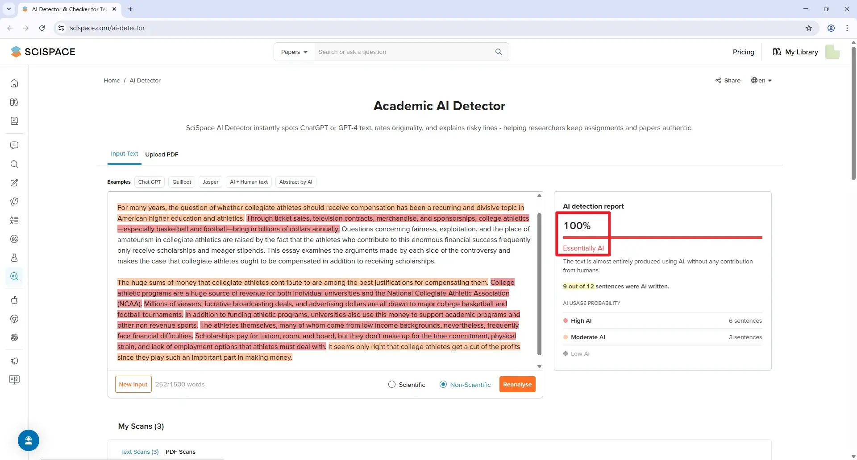Open the Papers dropdown
This screenshot has width=857, height=460.
[x=294, y=52]
